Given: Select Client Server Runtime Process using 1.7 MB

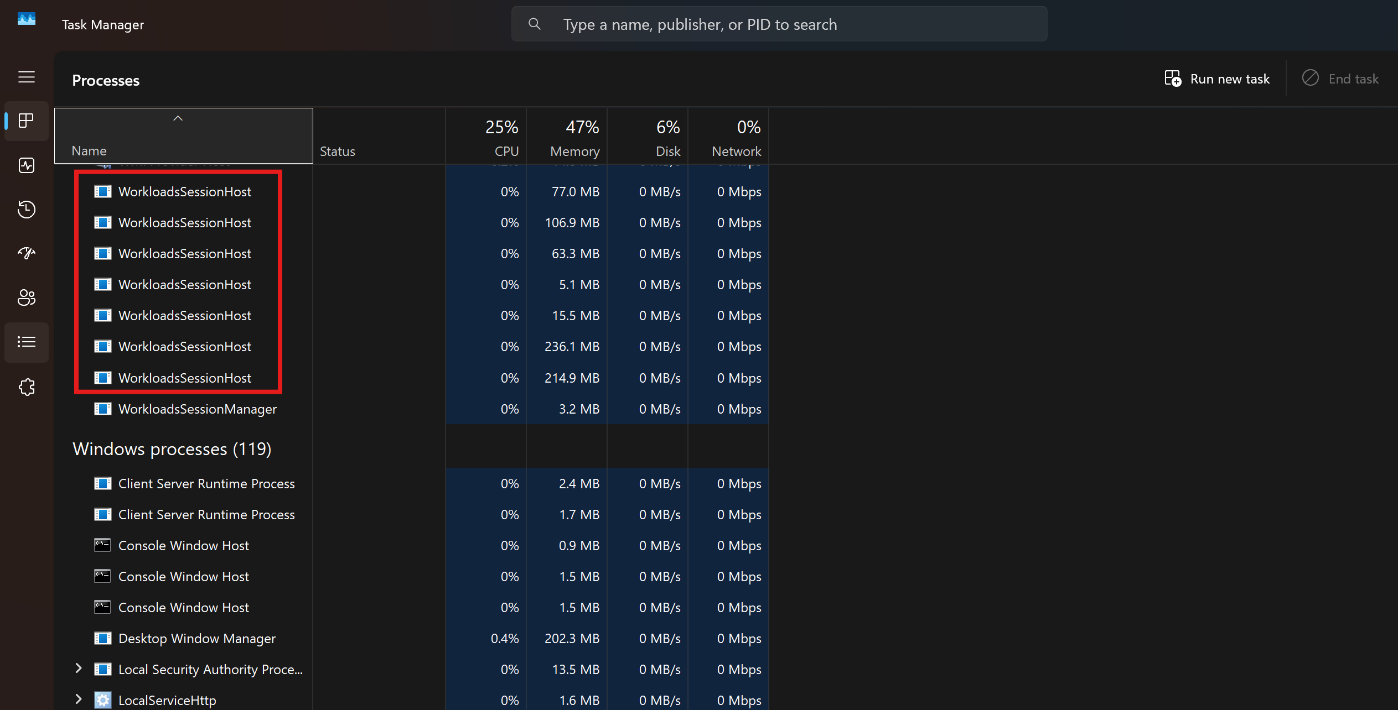Looking at the screenshot, I should 412,514.
